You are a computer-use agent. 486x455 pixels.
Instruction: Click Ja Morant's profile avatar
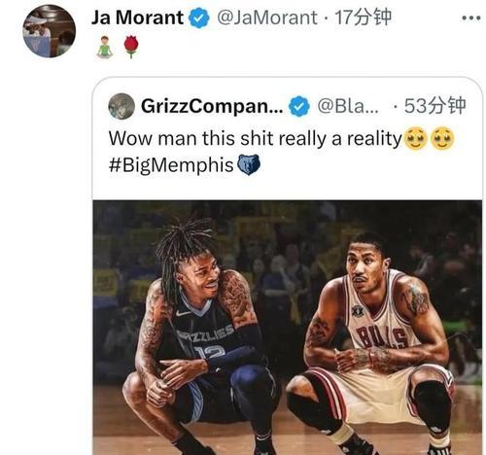50,31
